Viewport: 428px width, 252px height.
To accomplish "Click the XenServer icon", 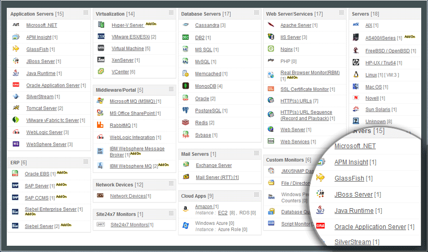I will pyautogui.click(x=101, y=59).
